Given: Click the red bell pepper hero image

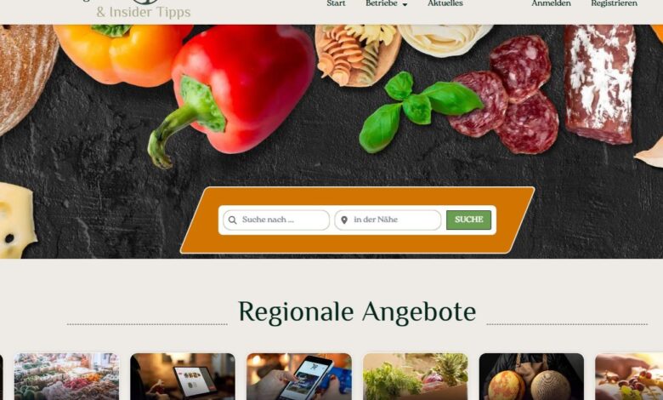Looking at the screenshot, I should (x=235, y=91).
